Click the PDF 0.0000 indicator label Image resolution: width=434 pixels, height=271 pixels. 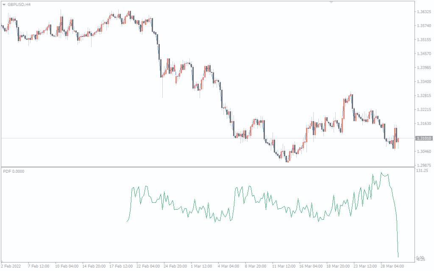14,171
